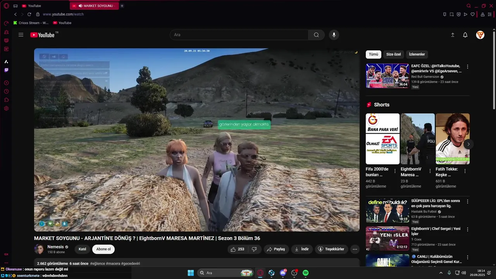Open History clock icon in Opera sidebar

pos(6,91)
